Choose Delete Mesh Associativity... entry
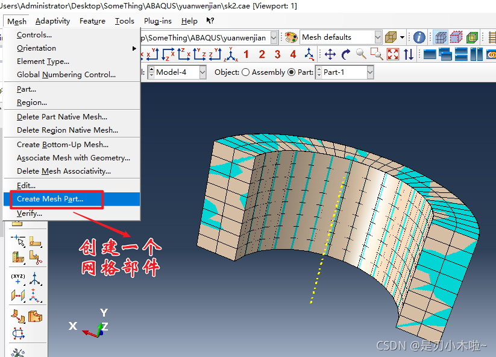The image size is (496, 357). point(72,171)
